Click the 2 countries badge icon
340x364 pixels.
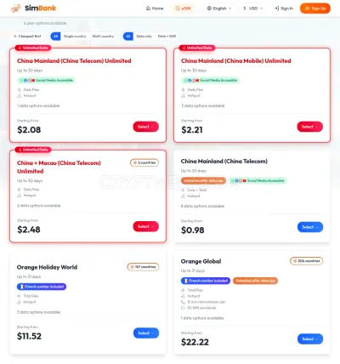(x=135, y=162)
